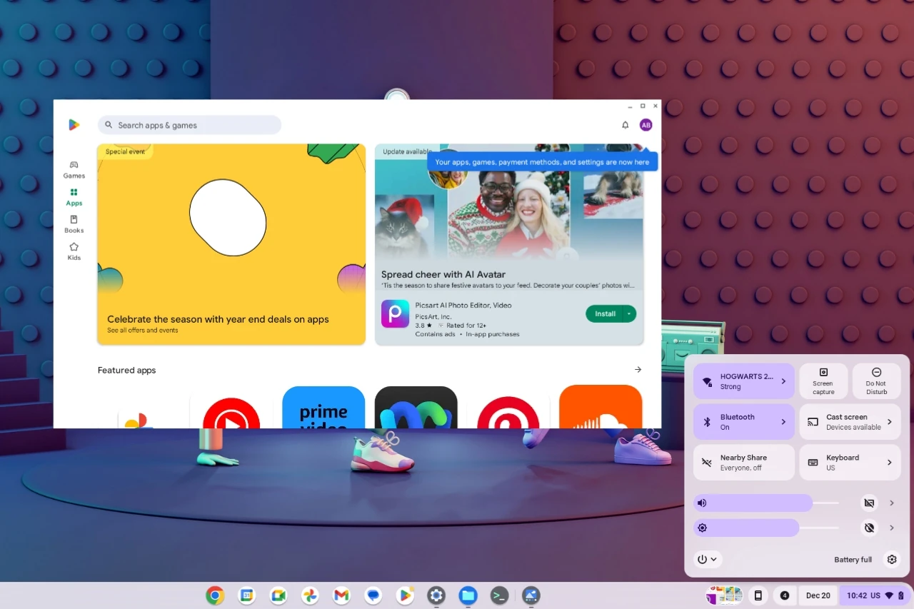
Task: Enable Do Not Disturb
Action: [876, 381]
